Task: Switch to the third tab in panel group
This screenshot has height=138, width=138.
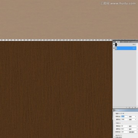Action: pyautogui.click(x=121, y=42)
